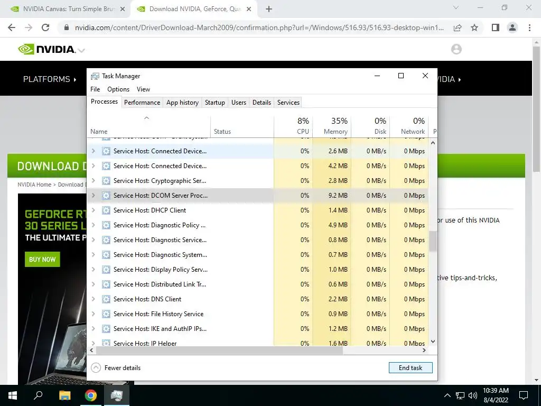Open volume tray icon

tap(472, 395)
